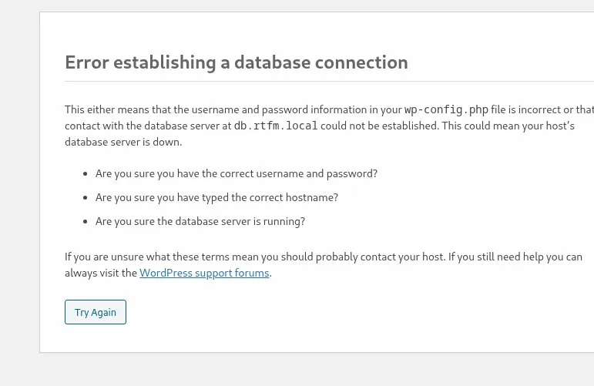The width and height of the screenshot is (594, 386).
Task: Click the first bullet point dot
Action: pos(85,174)
